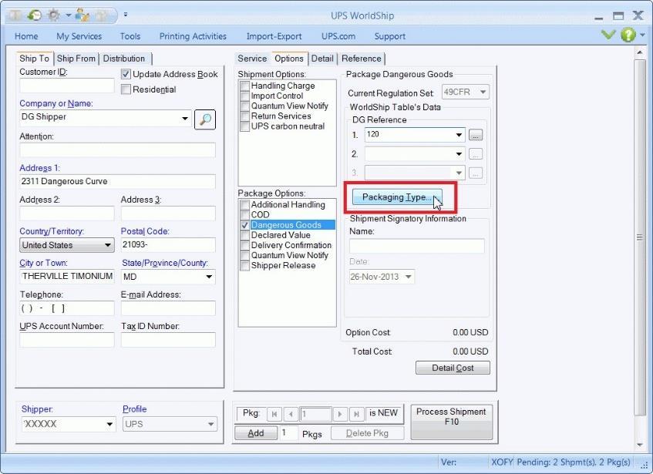Viewport: 653px width, 474px height.
Task: Check the Shipper Release option
Action: coord(245,265)
